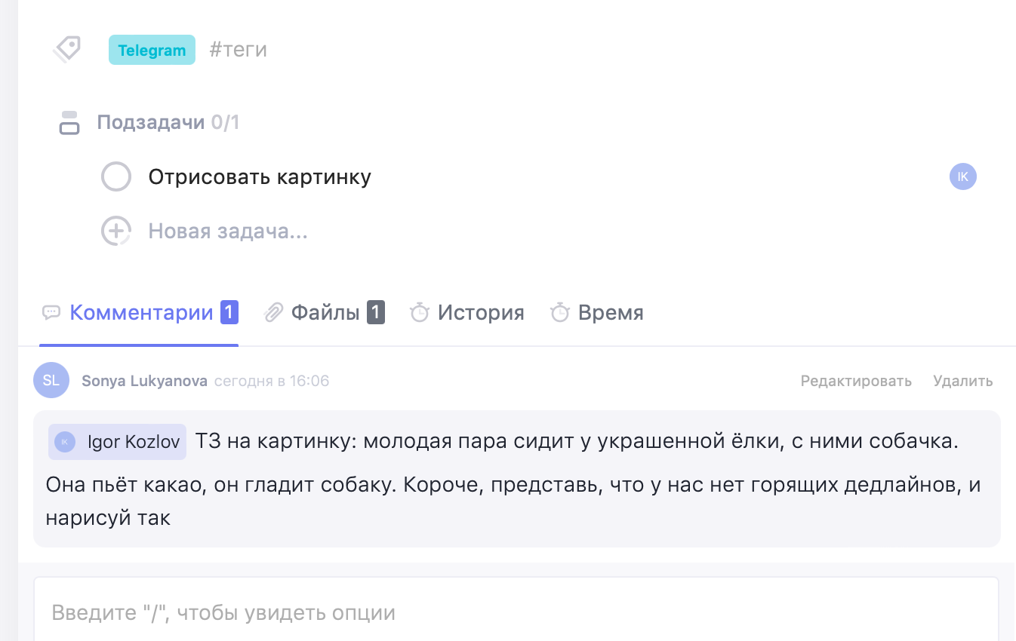Open the Файлы tab
Viewport: 1016px width, 641px height.
point(325,312)
